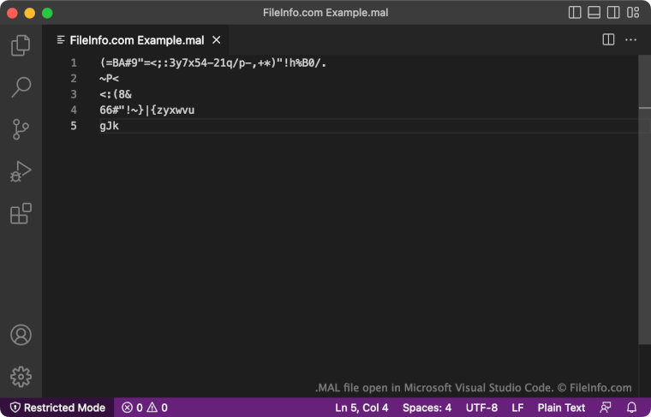Open the Run and Debug view
This screenshot has width=651, height=417.
pyautogui.click(x=21, y=171)
